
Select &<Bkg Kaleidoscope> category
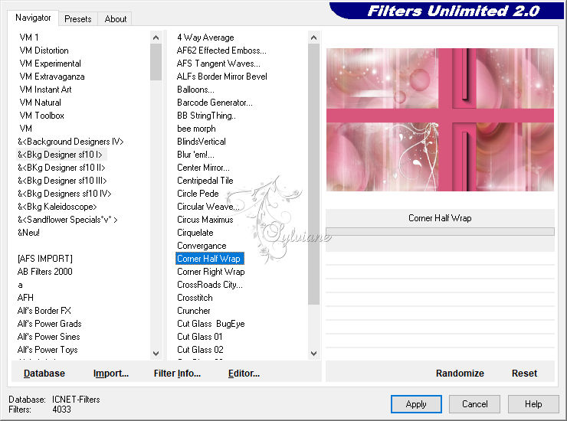click(x=57, y=207)
